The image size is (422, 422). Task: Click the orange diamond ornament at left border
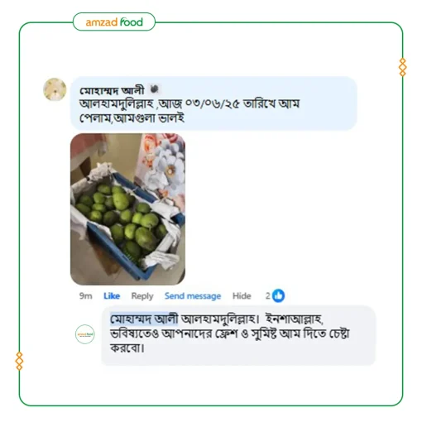tap(19, 361)
